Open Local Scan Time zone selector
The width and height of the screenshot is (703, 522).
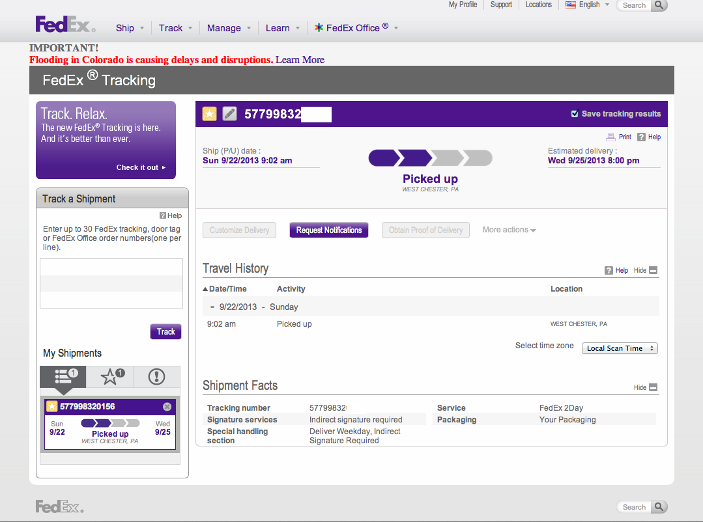(x=620, y=348)
